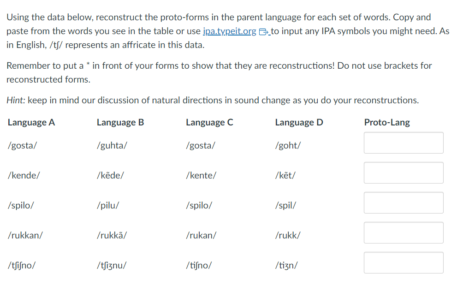457x291 pixels.
Task: Select the Language D column header
Action: pos(299,122)
